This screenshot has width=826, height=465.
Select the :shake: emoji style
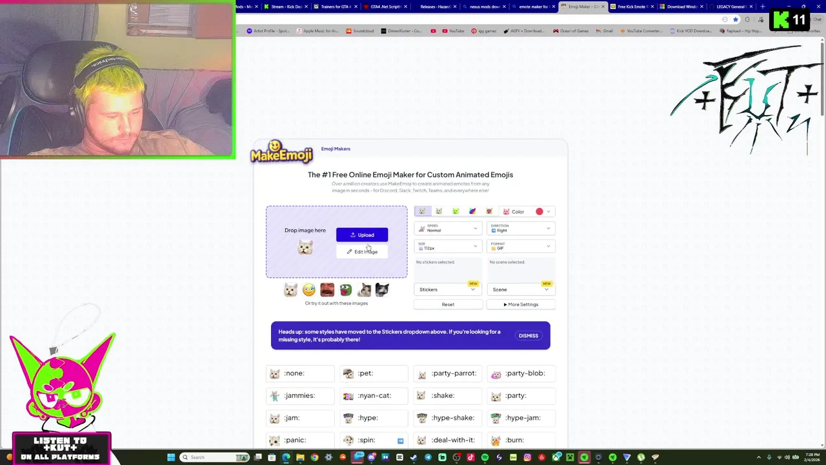tap(447, 395)
